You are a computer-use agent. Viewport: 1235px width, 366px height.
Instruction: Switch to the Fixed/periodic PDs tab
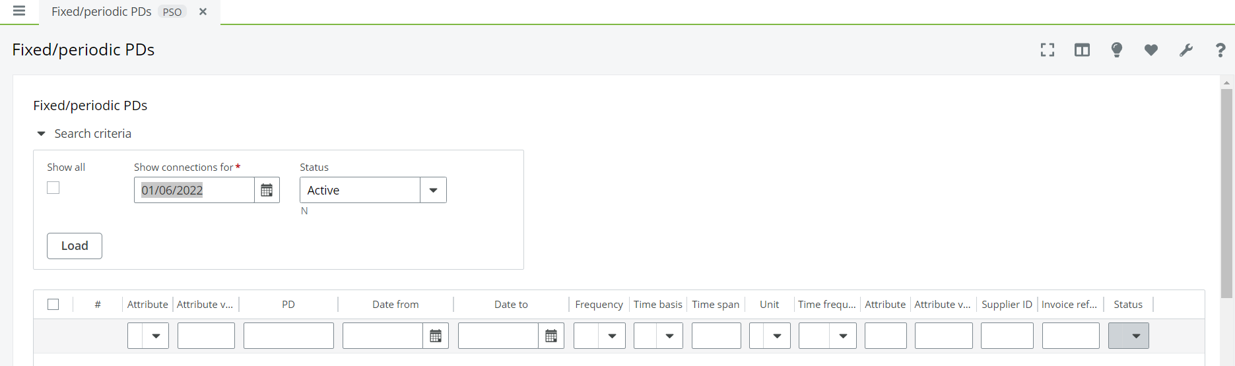[102, 12]
